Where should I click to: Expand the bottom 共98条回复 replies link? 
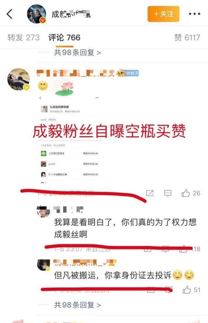tap(77, 305)
